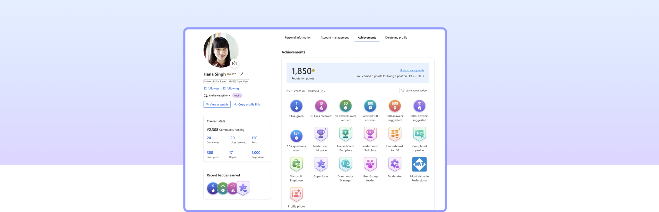Click the 1,000 Page views stat
This screenshot has width=659, height=212.
point(258,154)
